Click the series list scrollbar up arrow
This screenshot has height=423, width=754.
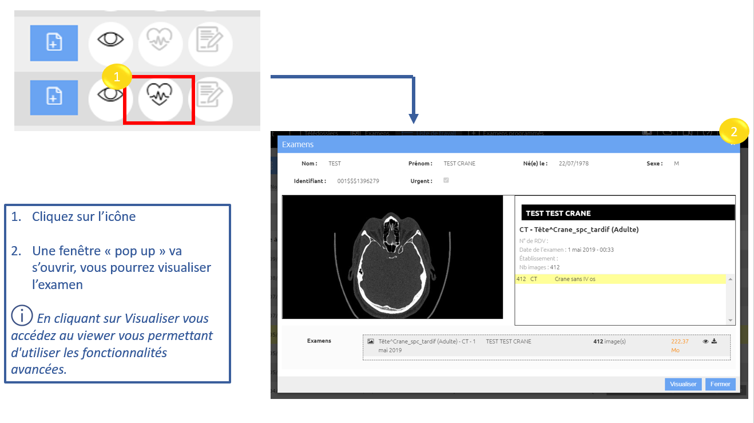click(730, 279)
